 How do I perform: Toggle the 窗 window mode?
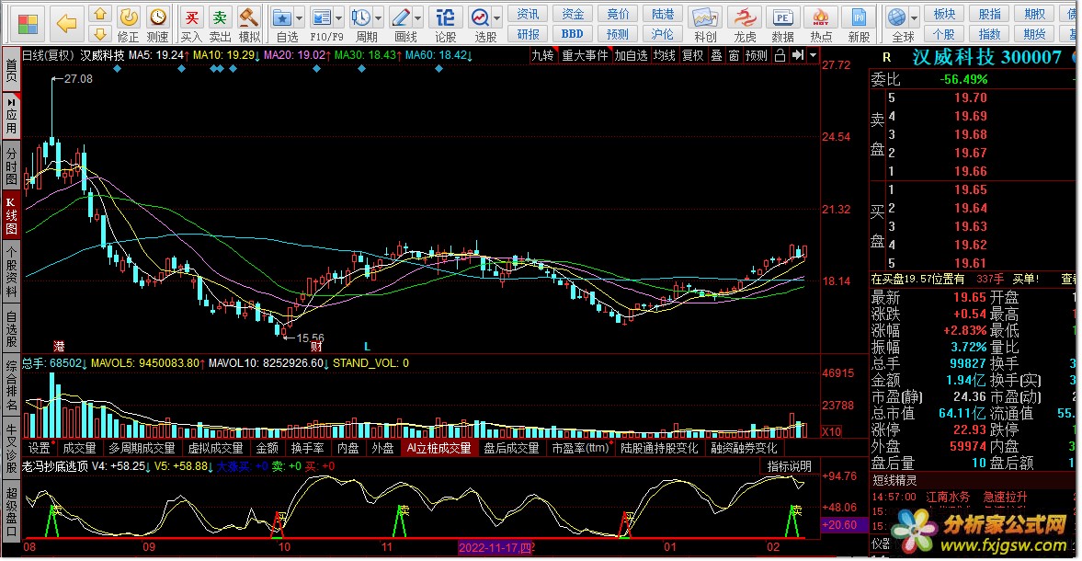(x=734, y=55)
